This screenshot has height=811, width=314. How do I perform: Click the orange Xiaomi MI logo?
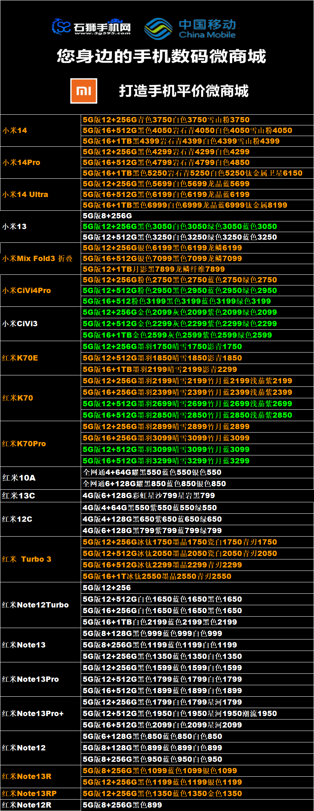84,91
